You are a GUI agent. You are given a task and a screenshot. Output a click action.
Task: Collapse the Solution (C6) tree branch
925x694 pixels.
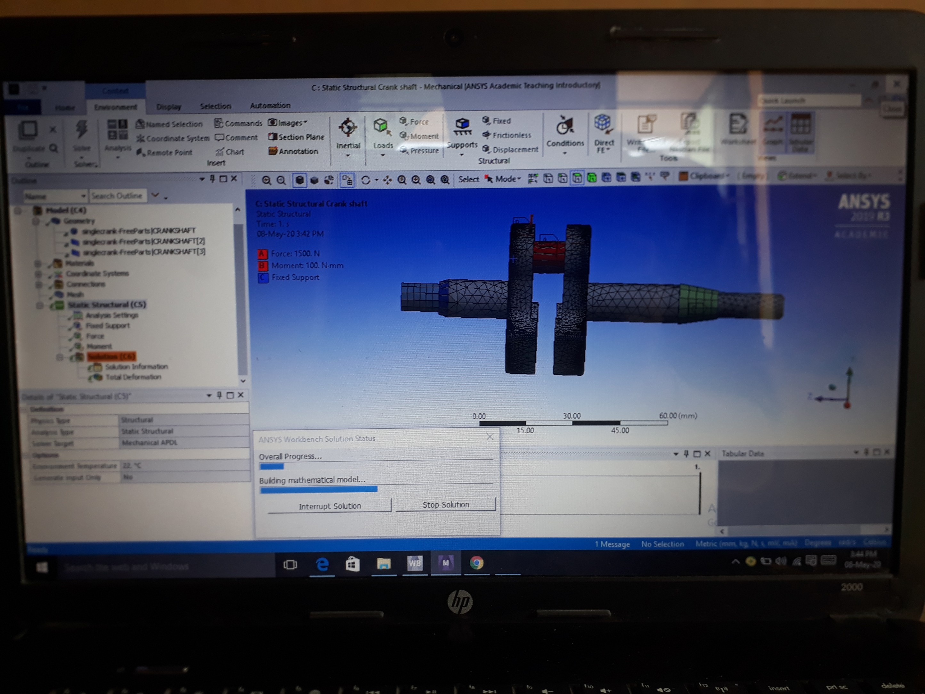60,357
